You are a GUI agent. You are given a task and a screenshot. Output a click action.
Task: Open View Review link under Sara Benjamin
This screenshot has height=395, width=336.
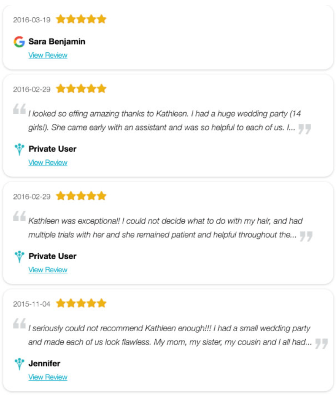[48, 55]
